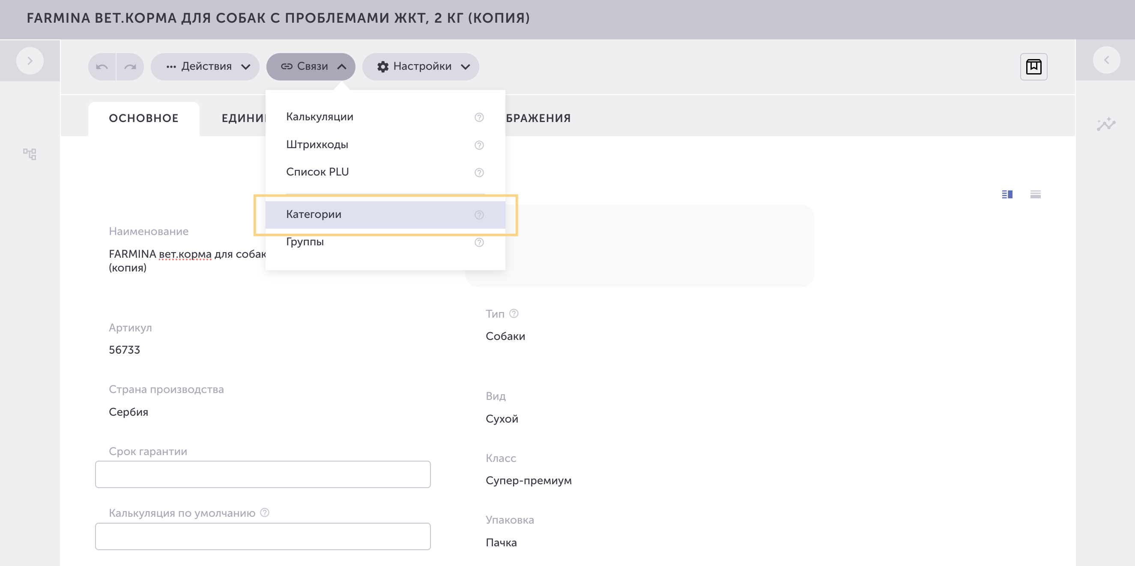
Task: Collapse the Связи dropdown menu
Action: coord(311,66)
